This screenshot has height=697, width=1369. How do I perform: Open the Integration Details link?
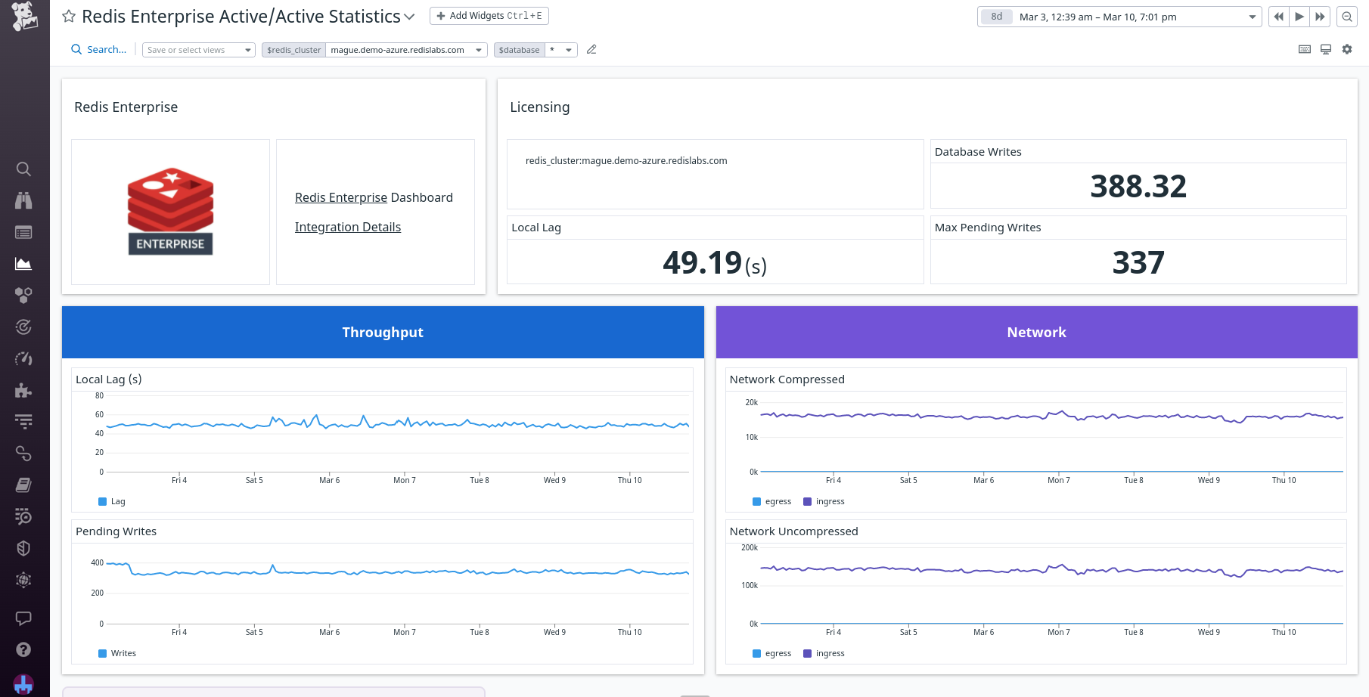(347, 227)
